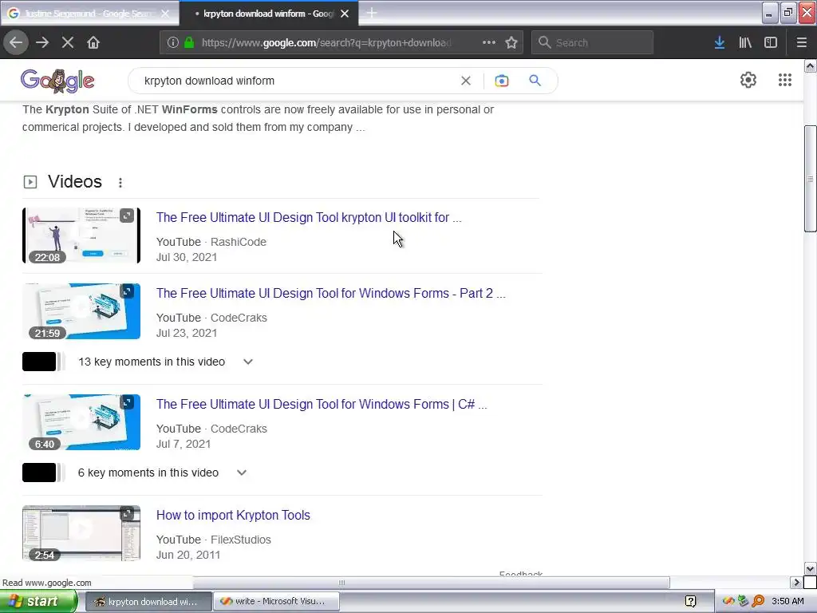The width and height of the screenshot is (817, 613).
Task: Click the help question icon in taskbar
Action: tap(691, 602)
